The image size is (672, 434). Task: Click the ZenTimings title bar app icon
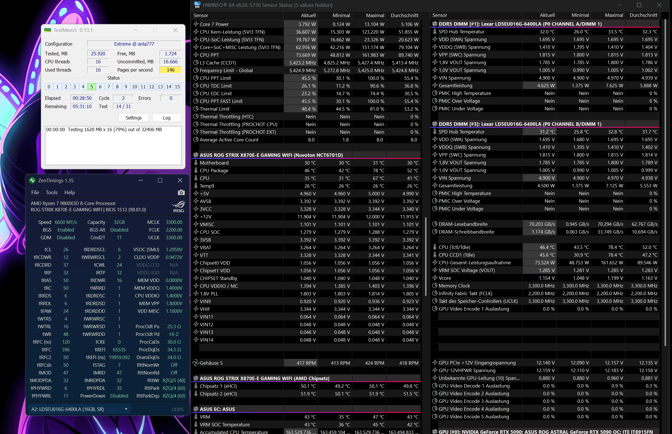32,181
